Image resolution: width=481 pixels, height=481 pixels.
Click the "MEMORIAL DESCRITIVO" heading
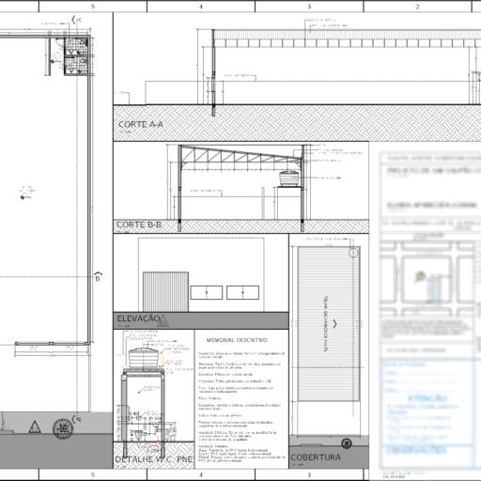pyautogui.click(x=237, y=340)
